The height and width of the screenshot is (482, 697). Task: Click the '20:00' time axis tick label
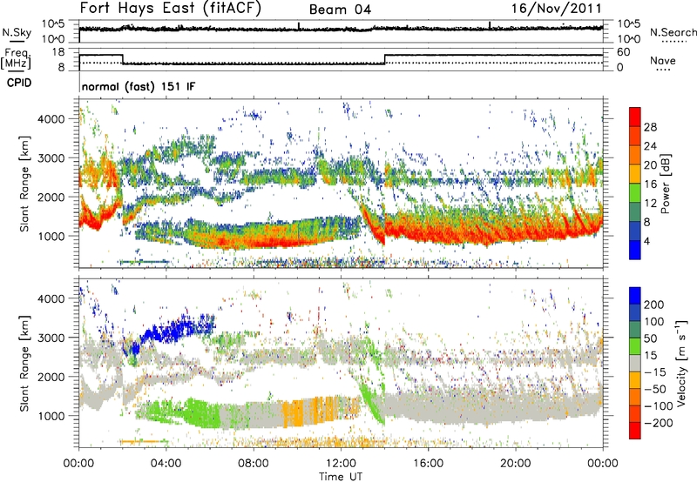[515, 464]
